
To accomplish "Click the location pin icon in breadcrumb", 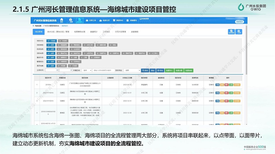I will [33, 26].
